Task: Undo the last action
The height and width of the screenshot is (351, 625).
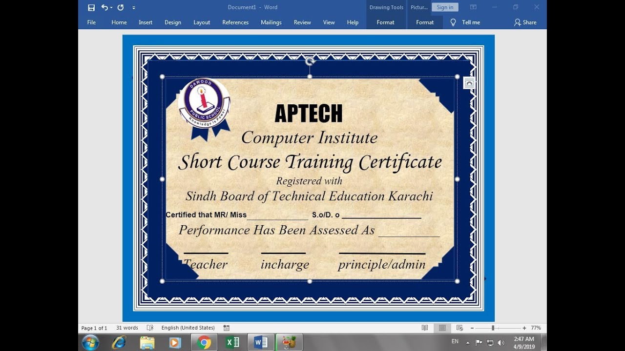Action: [x=104, y=7]
